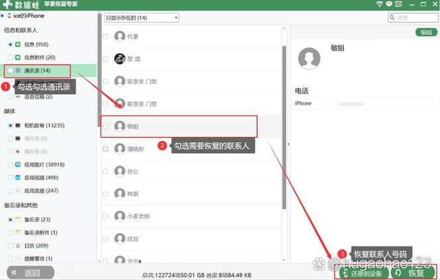Uncheck the 备忘录 (23) checkbox
The height and width of the screenshot is (280, 440).
click(x=11, y=219)
